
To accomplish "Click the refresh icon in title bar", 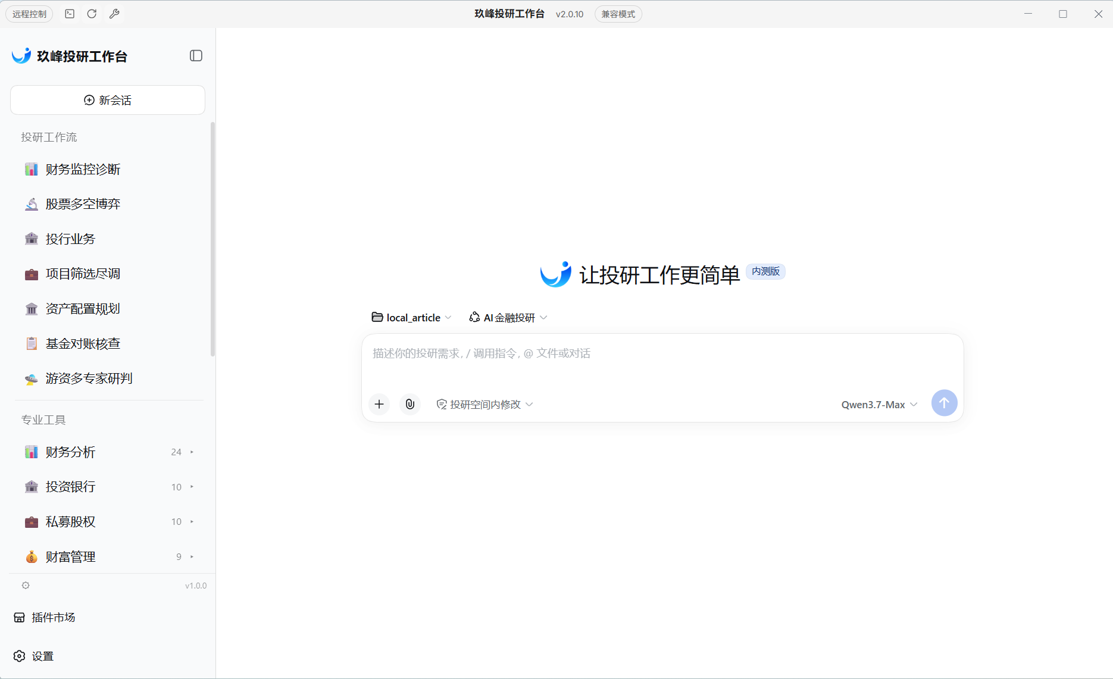I will tap(92, 14).
